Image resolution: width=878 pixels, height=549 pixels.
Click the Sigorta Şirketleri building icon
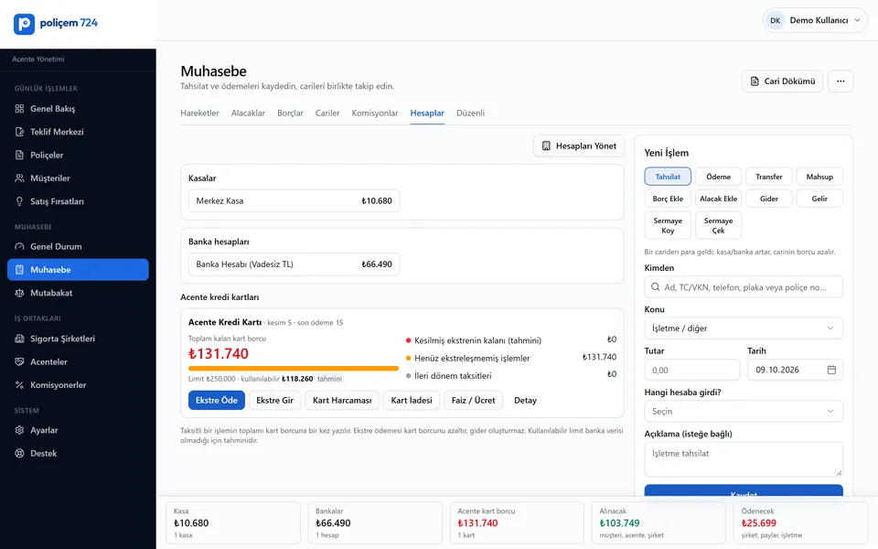(19, 339)
